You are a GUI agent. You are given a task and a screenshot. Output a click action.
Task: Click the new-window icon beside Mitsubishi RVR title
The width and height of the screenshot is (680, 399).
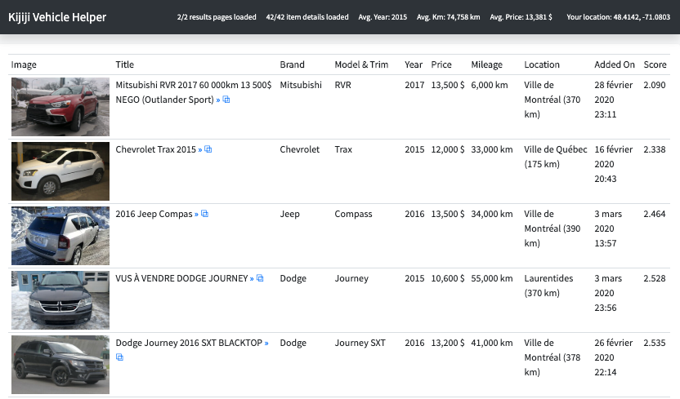pos(226,100)
